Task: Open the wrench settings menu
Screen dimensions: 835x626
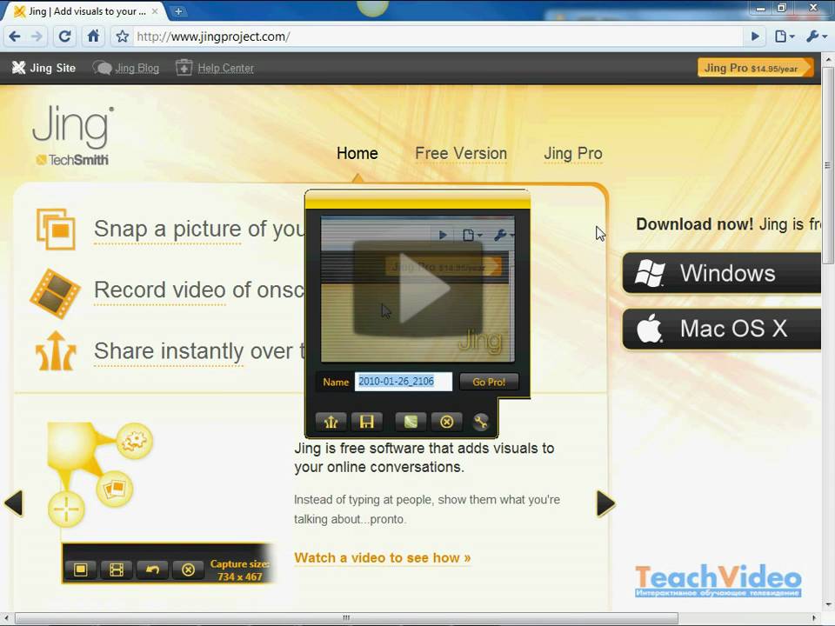Action: tap(817, 37)
